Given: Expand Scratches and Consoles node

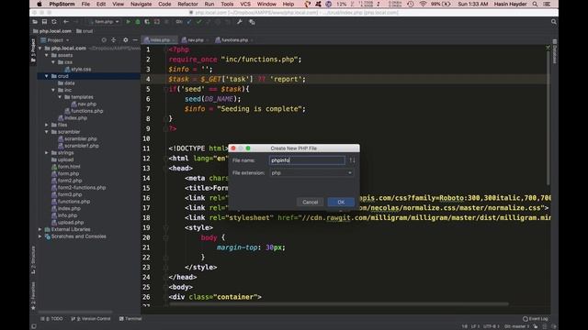Looking at the screenshot, I should point(40,236).
